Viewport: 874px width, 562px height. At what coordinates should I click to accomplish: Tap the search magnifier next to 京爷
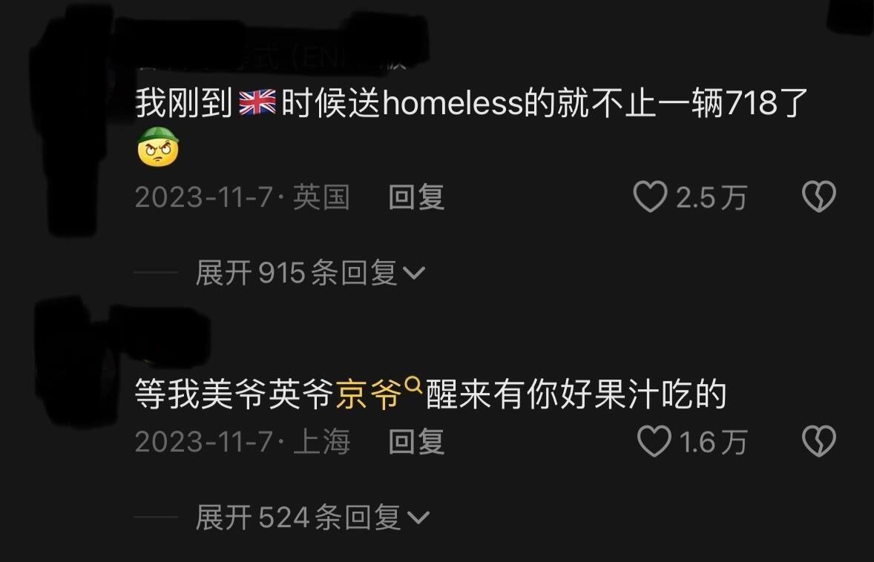[413, 384]
